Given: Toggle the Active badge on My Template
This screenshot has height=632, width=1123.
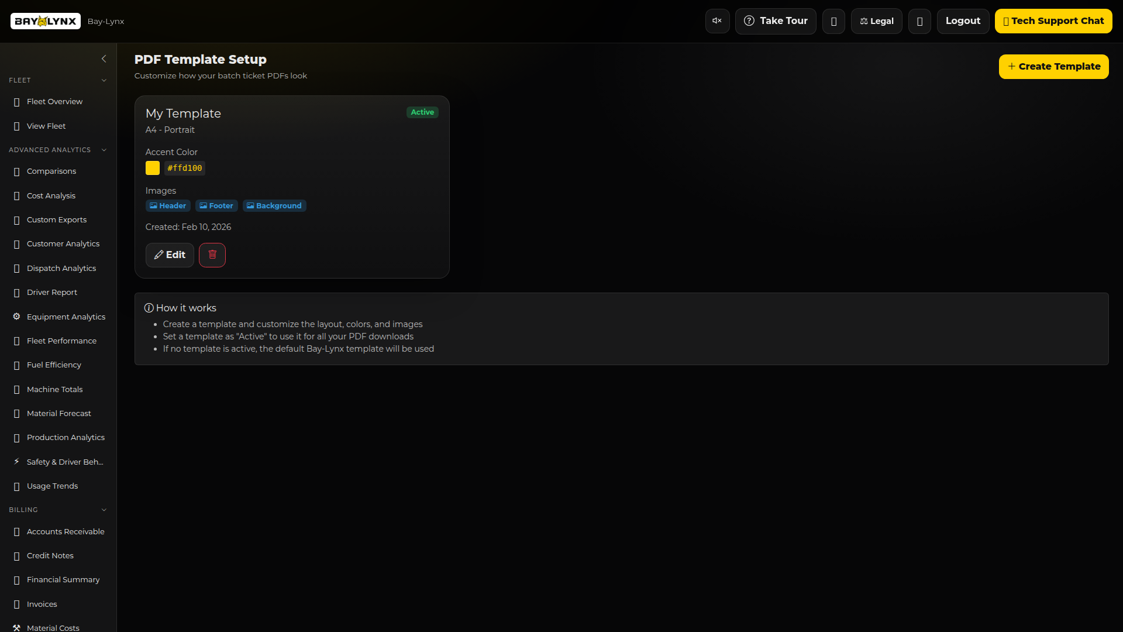Looking at the screenshot, I should (422, 112).
